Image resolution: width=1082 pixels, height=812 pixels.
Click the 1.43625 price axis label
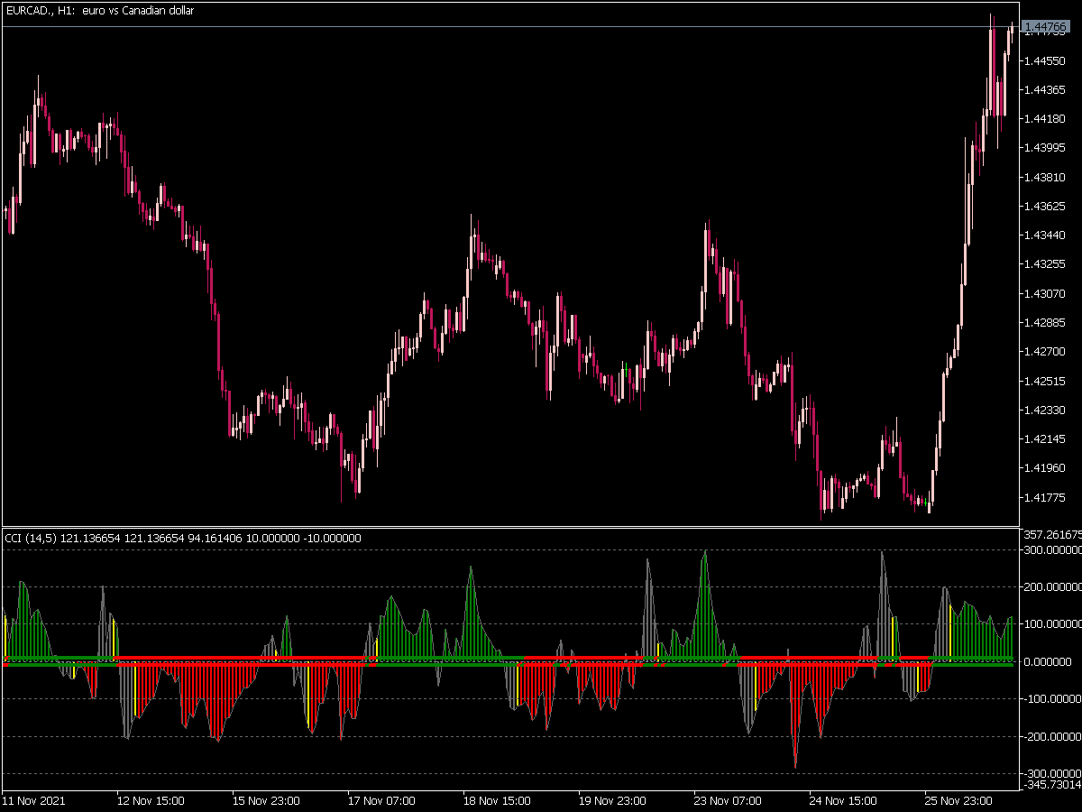pos(1046,206)
